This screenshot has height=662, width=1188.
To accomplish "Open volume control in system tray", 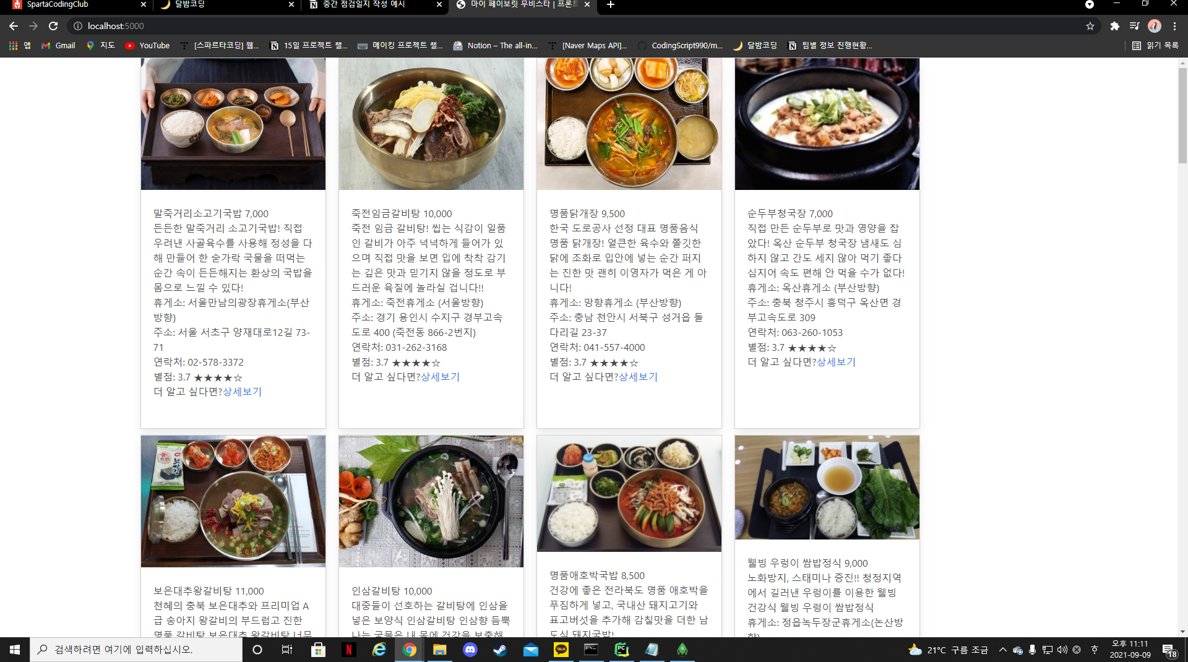I will coord(1062,650).
